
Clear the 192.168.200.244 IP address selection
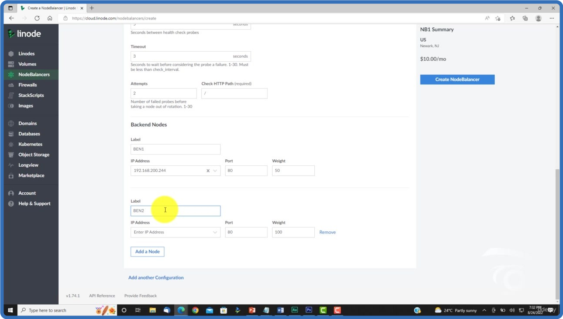pyautogui.click(x=208, y=171)
